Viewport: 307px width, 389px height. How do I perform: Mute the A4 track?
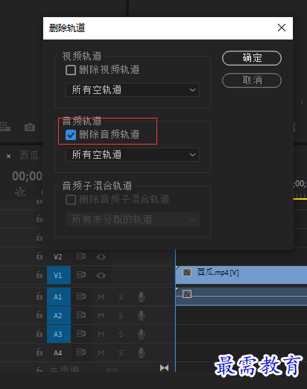pos(101,352)
